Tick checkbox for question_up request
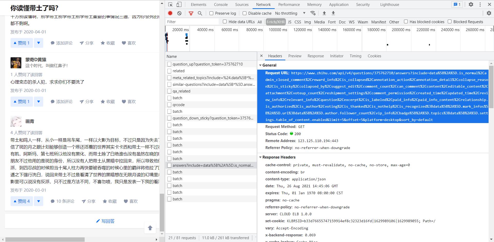 (x=169, y=64)
